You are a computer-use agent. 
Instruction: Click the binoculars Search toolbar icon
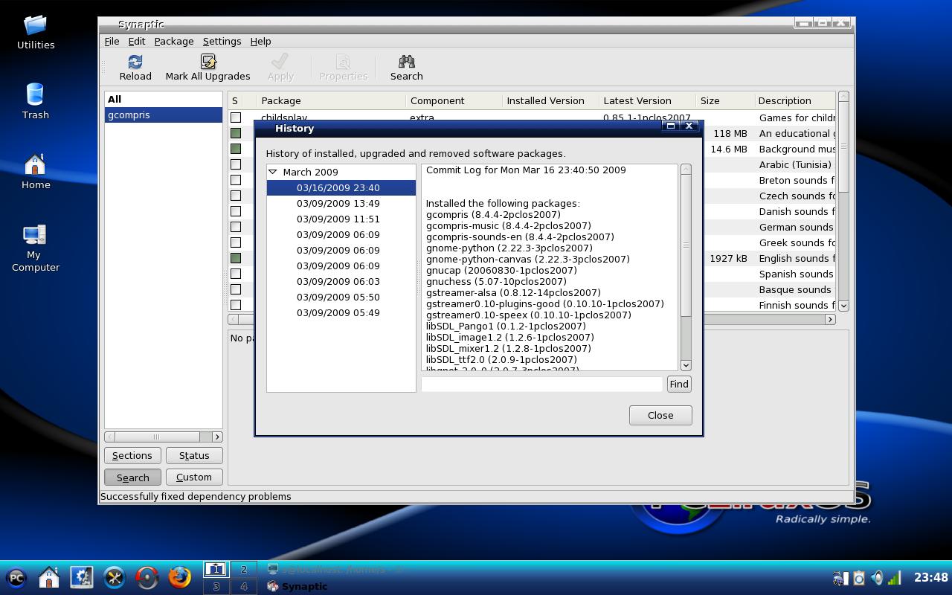tap(406, 62)
